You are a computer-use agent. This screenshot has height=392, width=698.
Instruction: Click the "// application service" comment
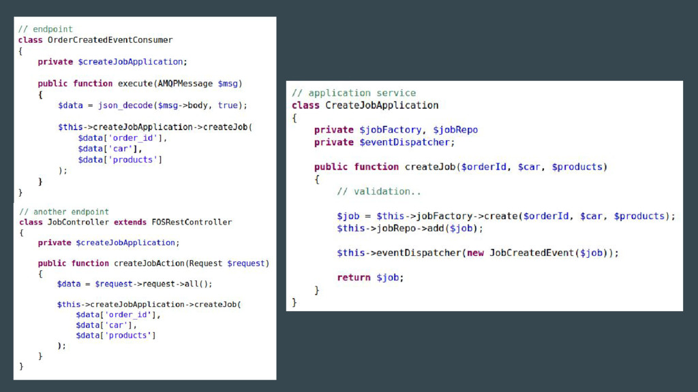(x=354, y=93)
